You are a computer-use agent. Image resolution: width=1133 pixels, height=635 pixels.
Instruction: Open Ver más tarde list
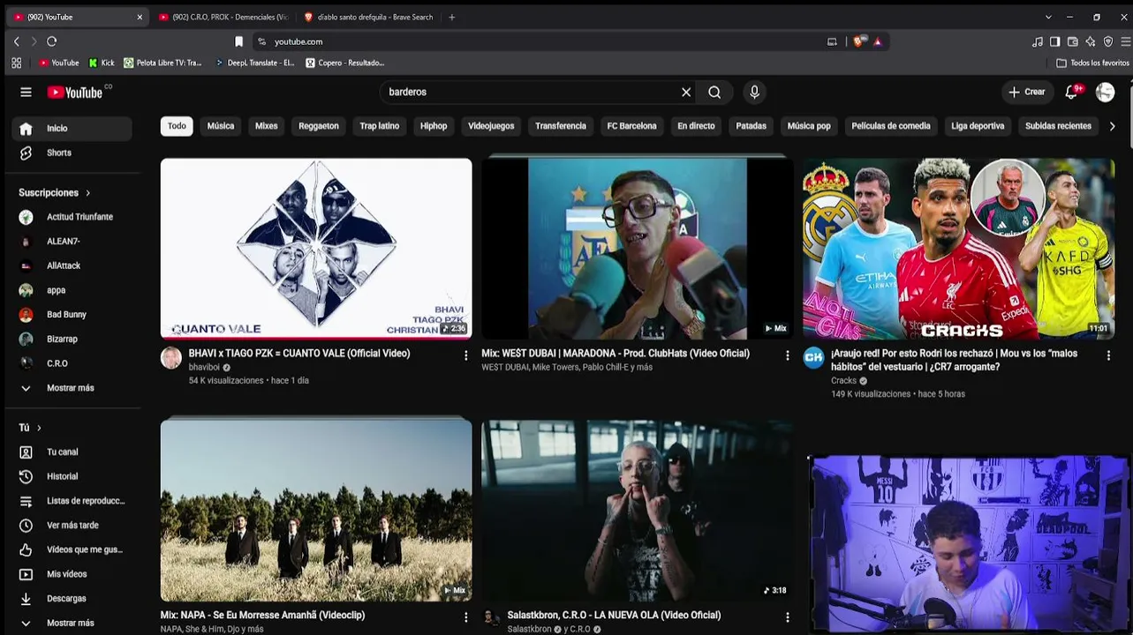tap(72, 525)
